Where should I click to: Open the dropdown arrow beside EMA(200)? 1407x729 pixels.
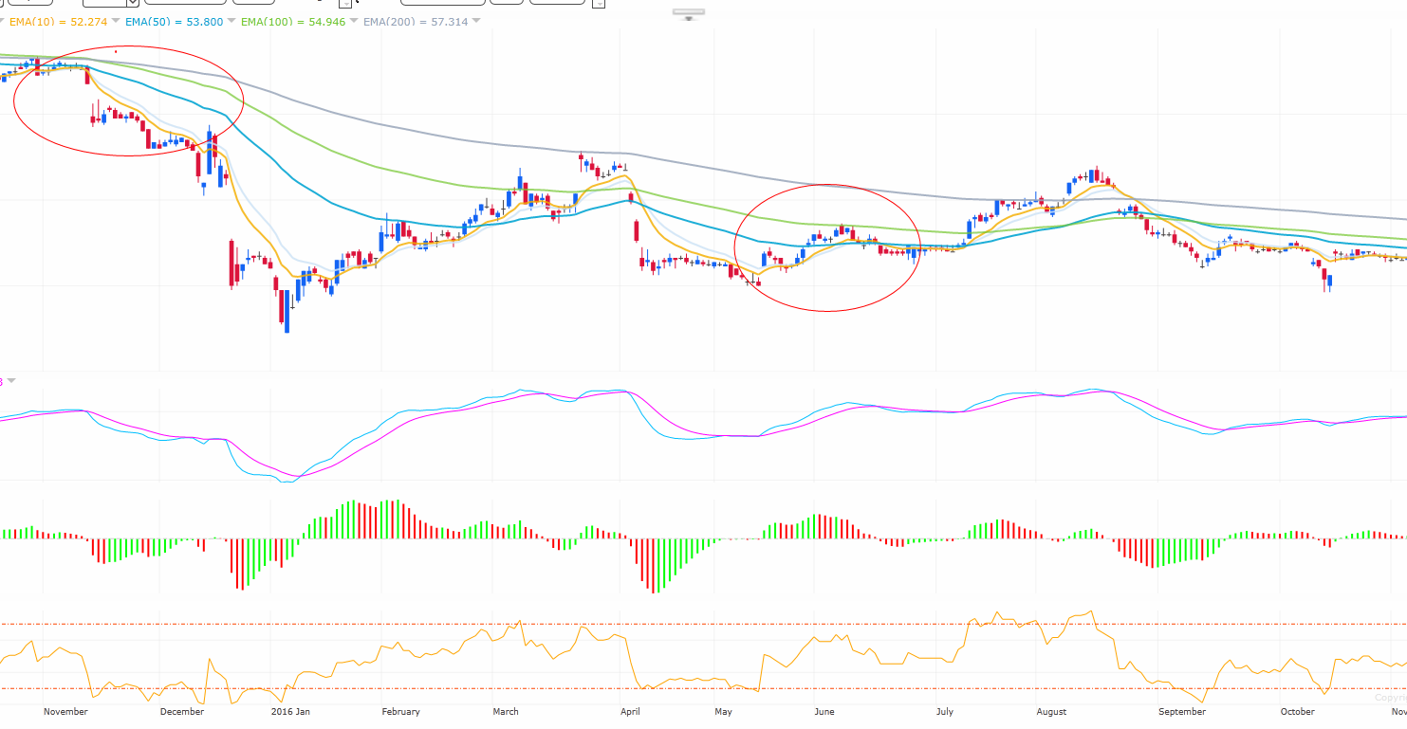476,21
